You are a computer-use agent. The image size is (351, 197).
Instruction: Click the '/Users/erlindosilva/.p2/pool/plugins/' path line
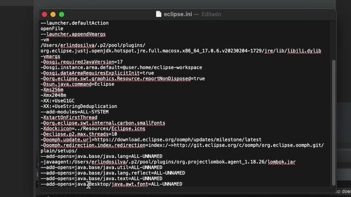coord(93,45)
